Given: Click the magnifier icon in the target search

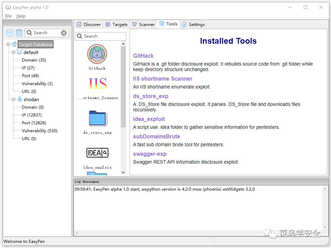Looking at the screenshot, I should pos(29,33).
